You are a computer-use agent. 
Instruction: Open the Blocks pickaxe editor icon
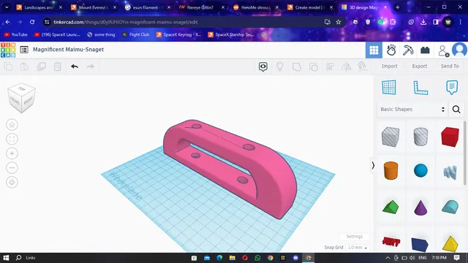tap(408, 50)
